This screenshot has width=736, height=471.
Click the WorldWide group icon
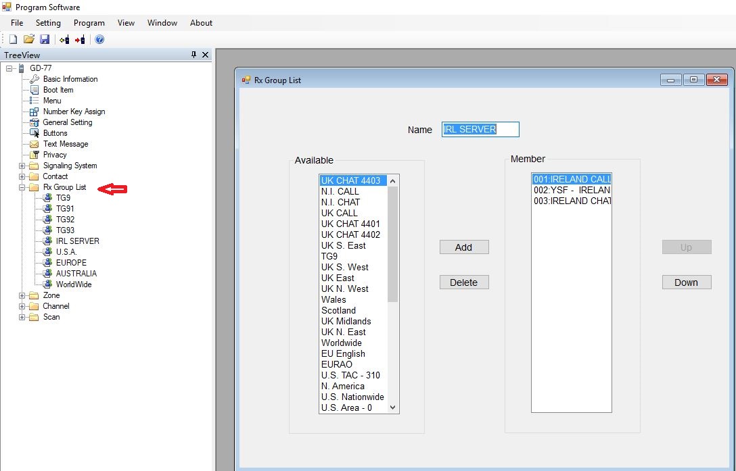(x=47, y=284)
